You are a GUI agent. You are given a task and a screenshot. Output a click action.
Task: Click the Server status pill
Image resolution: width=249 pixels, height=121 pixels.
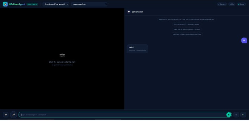241,4
